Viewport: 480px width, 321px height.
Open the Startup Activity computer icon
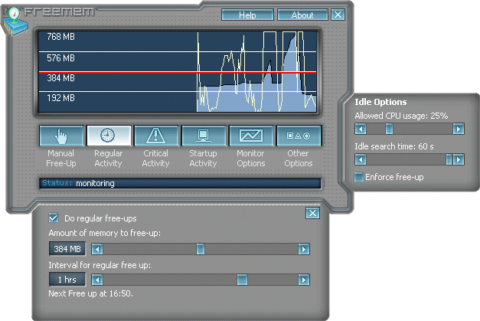pyautogui.click(x=204, y=136)
